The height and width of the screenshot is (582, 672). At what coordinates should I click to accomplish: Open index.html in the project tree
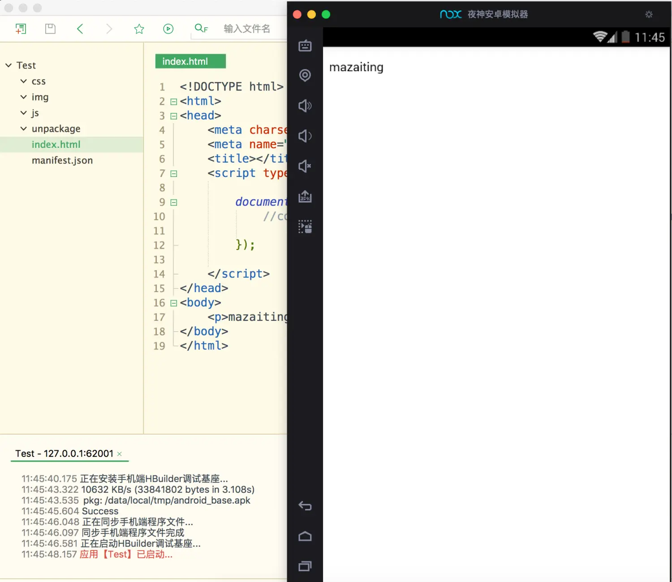[x=56, y=145]
